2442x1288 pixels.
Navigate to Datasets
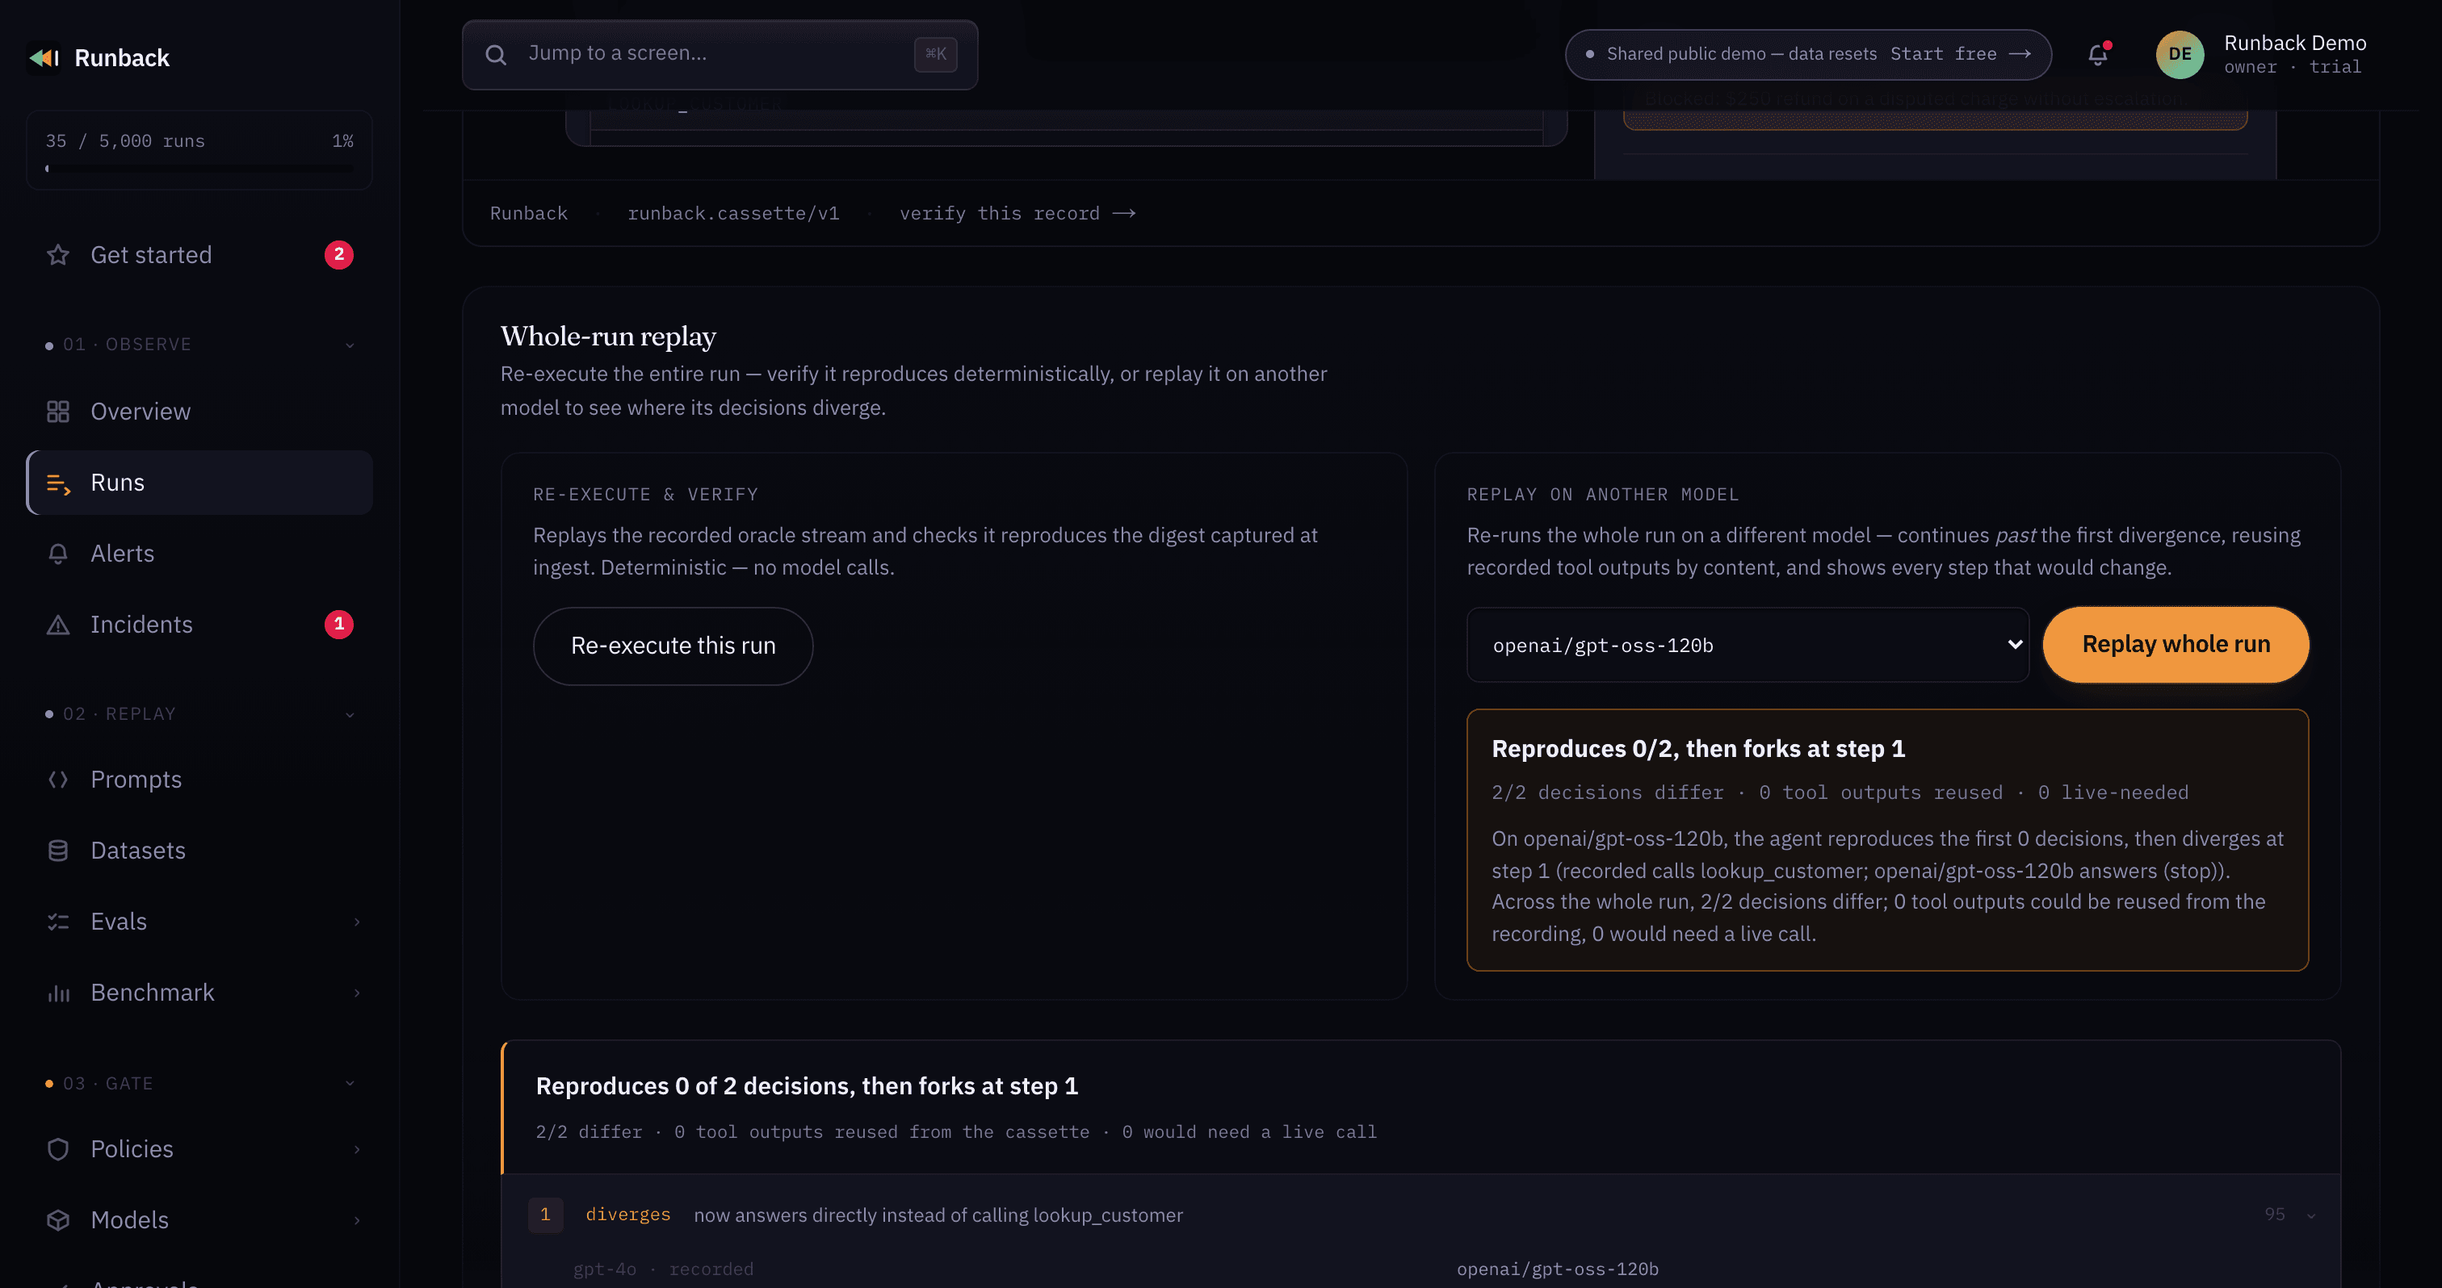(x=199, y=851)
